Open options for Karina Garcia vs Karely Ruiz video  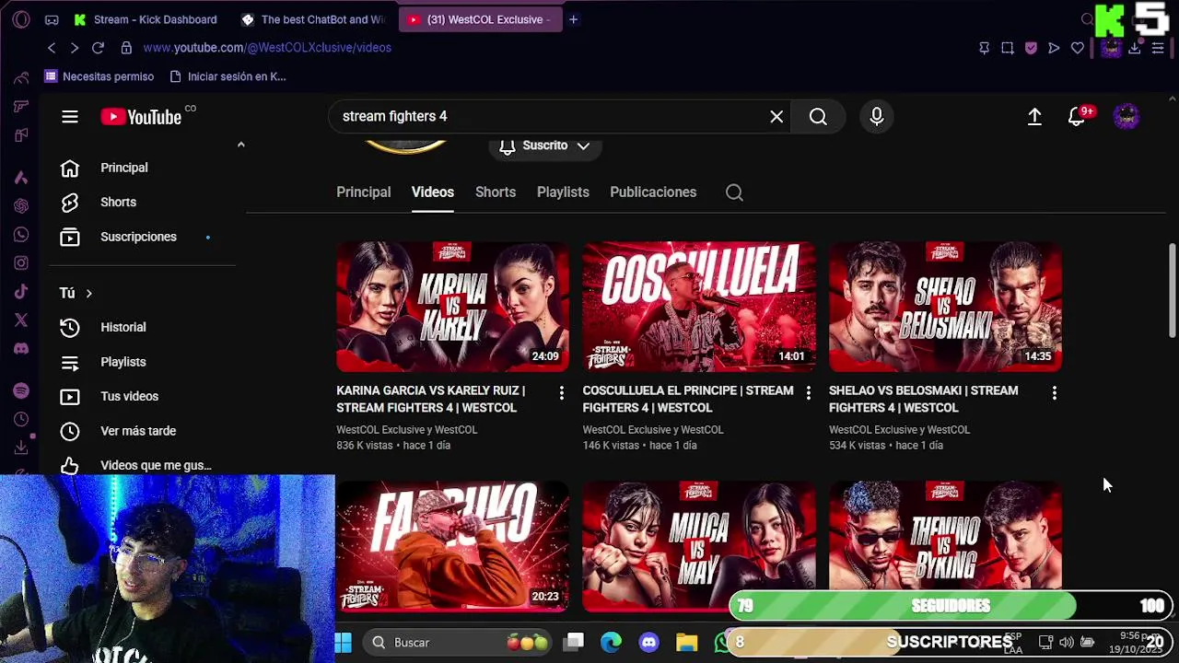point(561,393)
